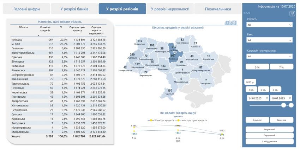300x150 pixels.
Task: Toggle the 3 % rate filter
Action: pyautogui.click(x=257, y=67)
